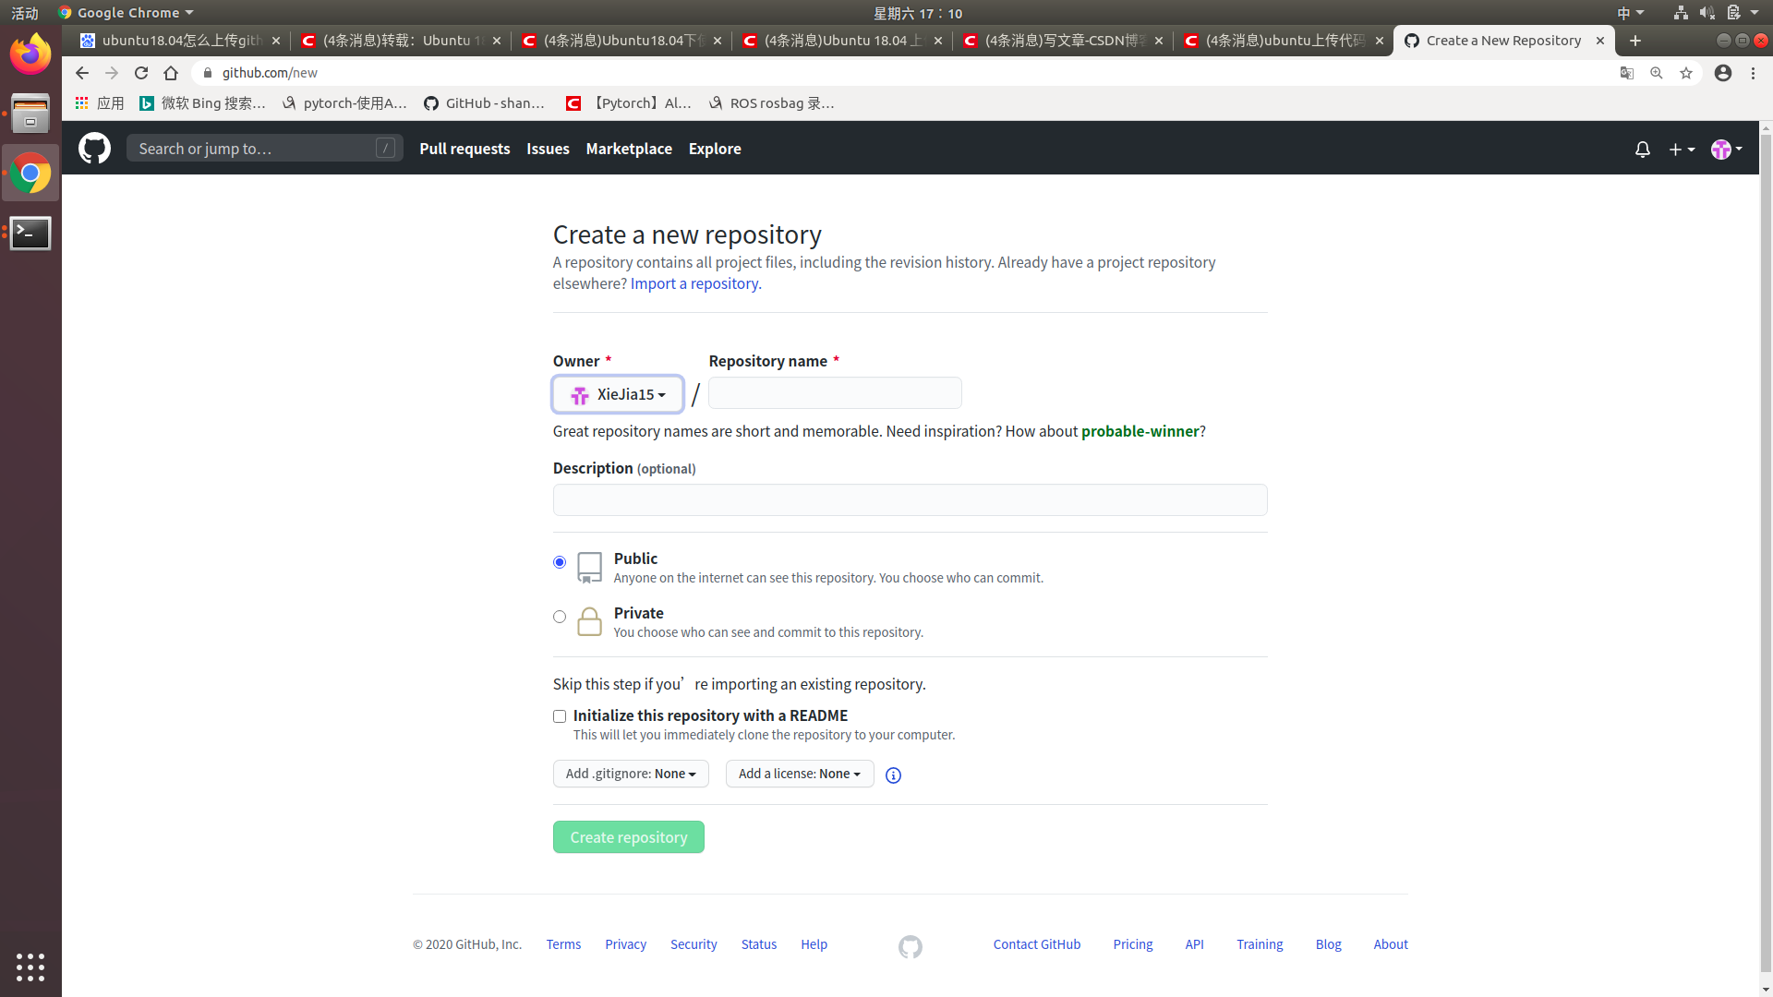
Task: Bookmark this page with the star icon
Action: [x=1687, y=73]
